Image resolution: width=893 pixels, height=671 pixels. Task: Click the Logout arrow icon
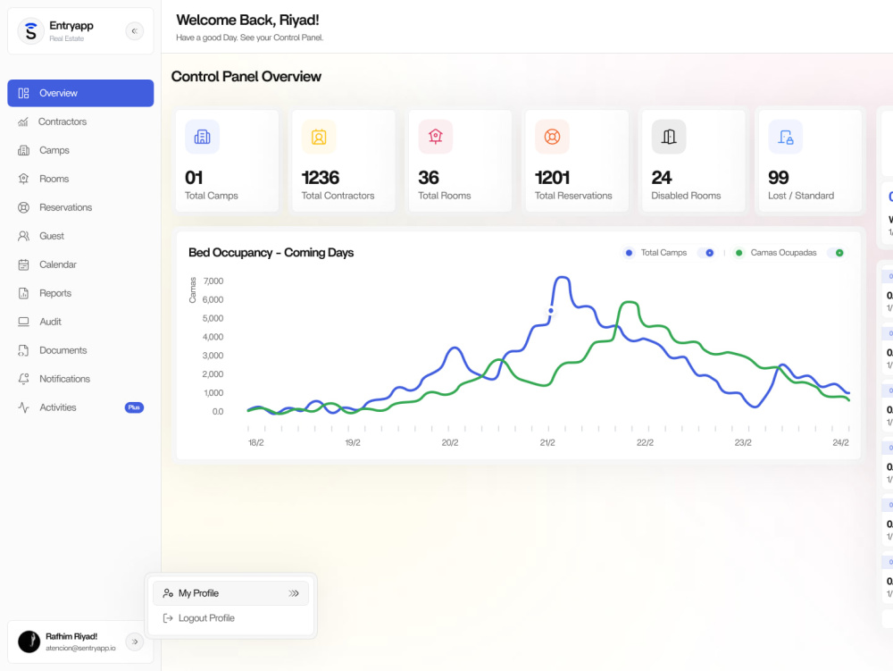168,618
